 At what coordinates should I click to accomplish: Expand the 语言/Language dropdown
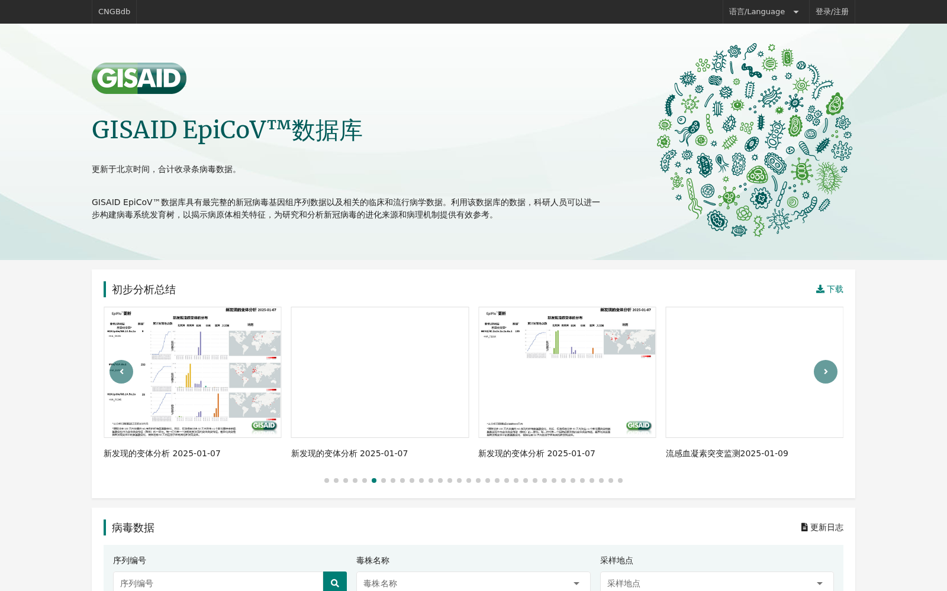pos(765,12)
